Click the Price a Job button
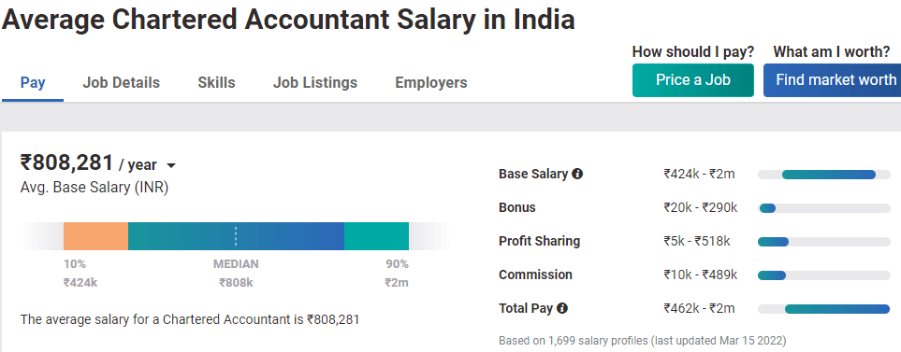 tap(693, 79)
